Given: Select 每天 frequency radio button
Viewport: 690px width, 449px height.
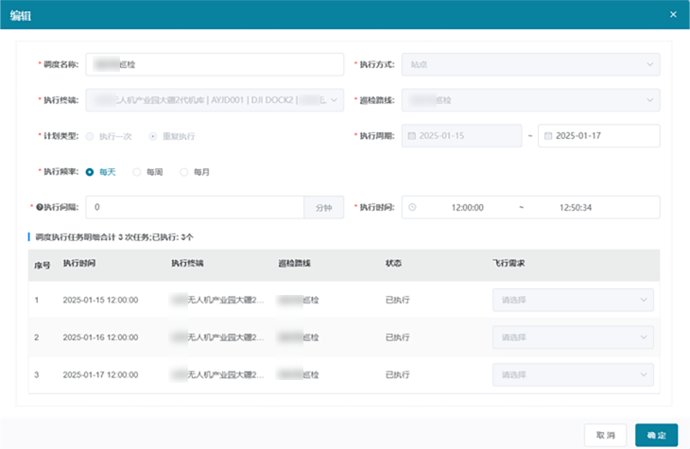Looking at the screenshot, I should [x=90, y=172].
